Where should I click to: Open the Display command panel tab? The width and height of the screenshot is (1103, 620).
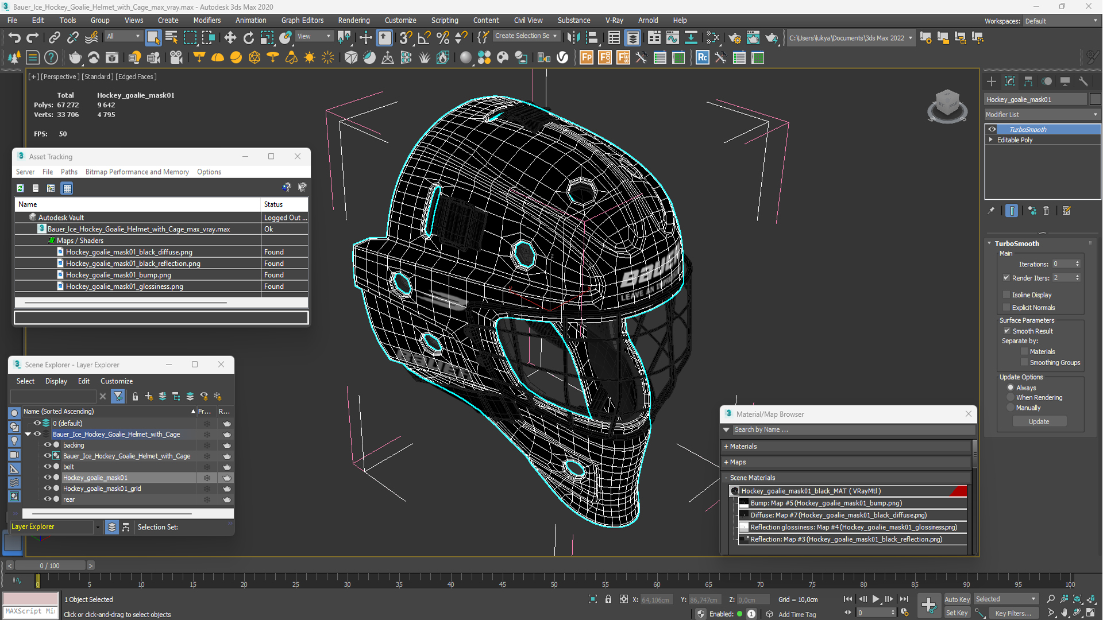pos(1065,81)
